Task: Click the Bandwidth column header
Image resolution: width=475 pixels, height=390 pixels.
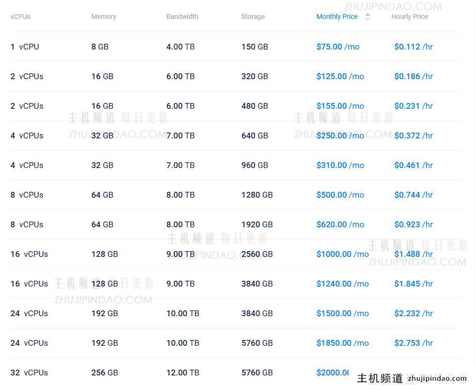Action: (x=182, y=17)
